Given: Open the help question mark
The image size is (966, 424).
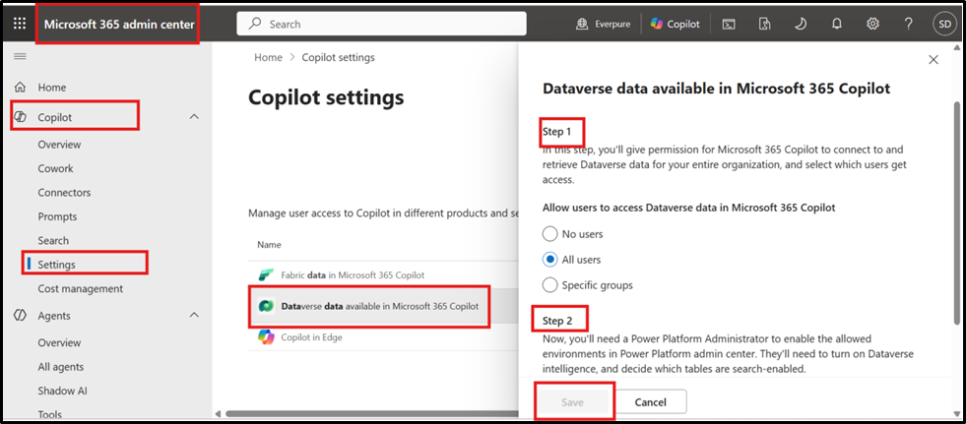Looking at the screenshot, I should point(908,24).
